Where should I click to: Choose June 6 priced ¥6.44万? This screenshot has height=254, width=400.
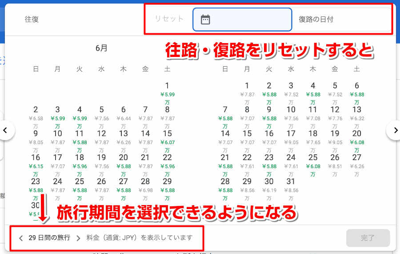[x=124, y=117]
